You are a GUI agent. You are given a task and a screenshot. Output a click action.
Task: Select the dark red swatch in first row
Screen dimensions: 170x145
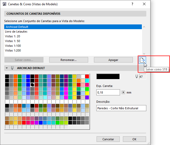coord(37,76)
